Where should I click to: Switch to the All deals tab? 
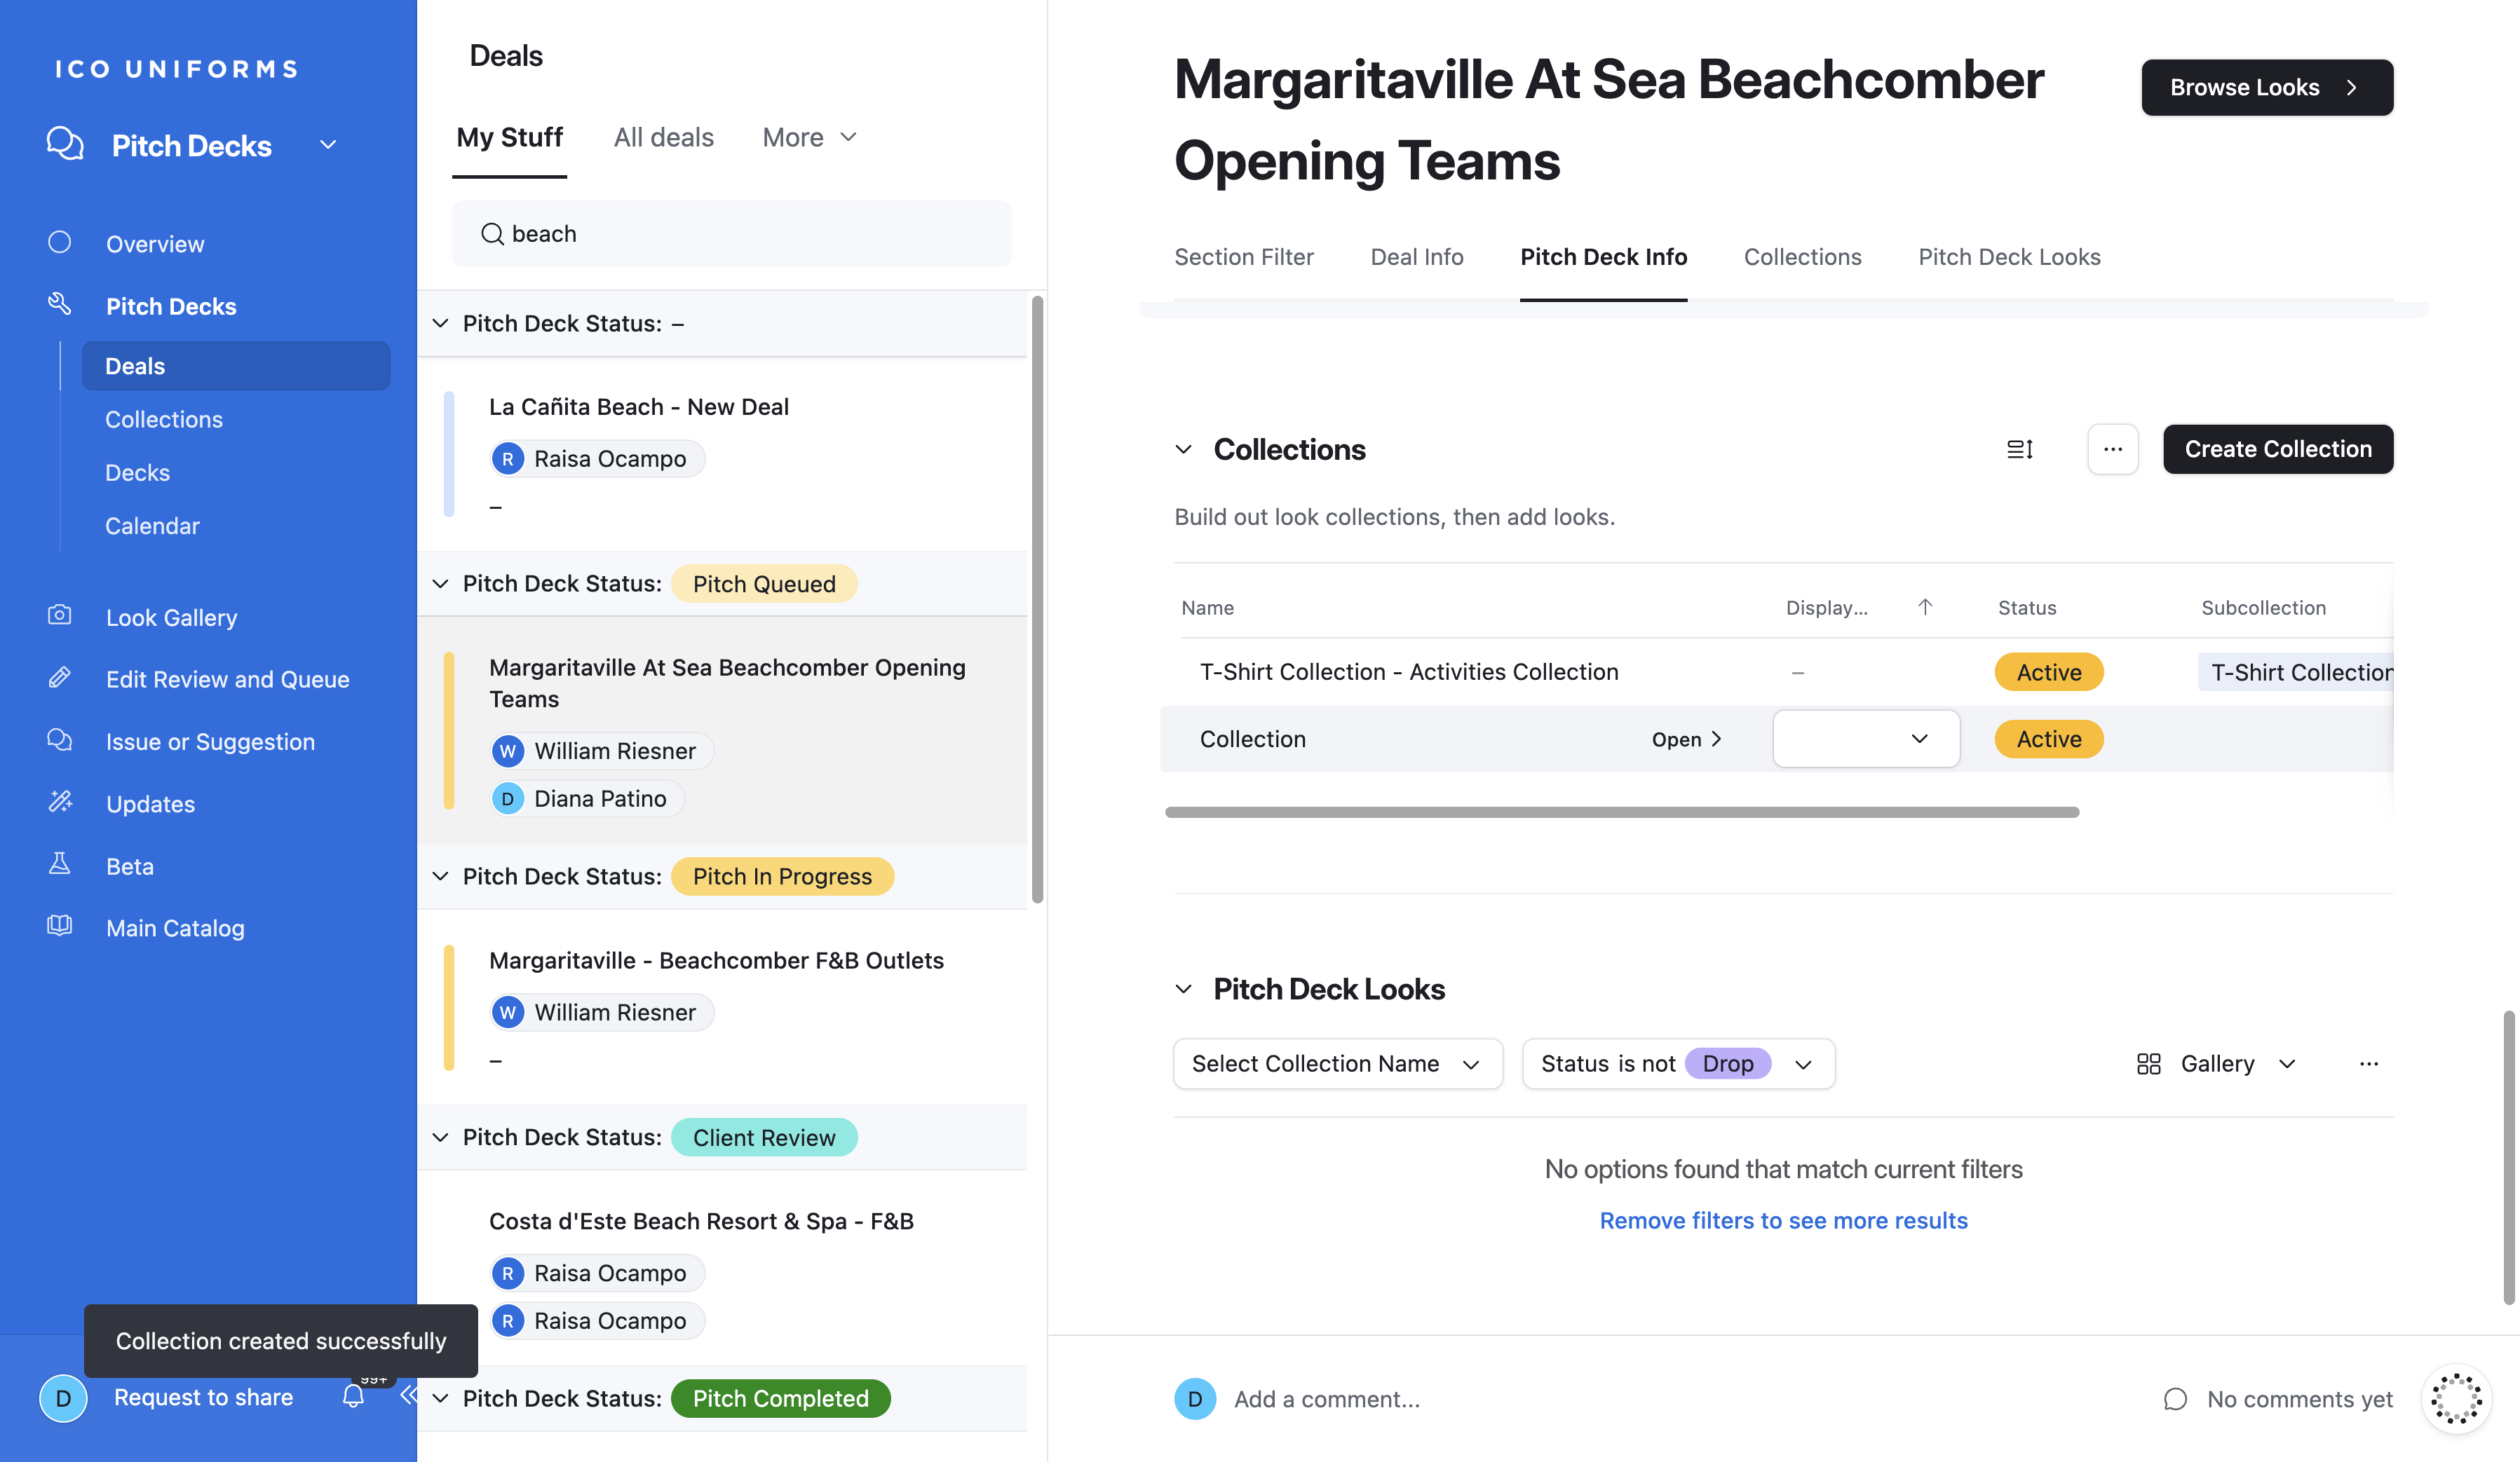click(663, 137)
